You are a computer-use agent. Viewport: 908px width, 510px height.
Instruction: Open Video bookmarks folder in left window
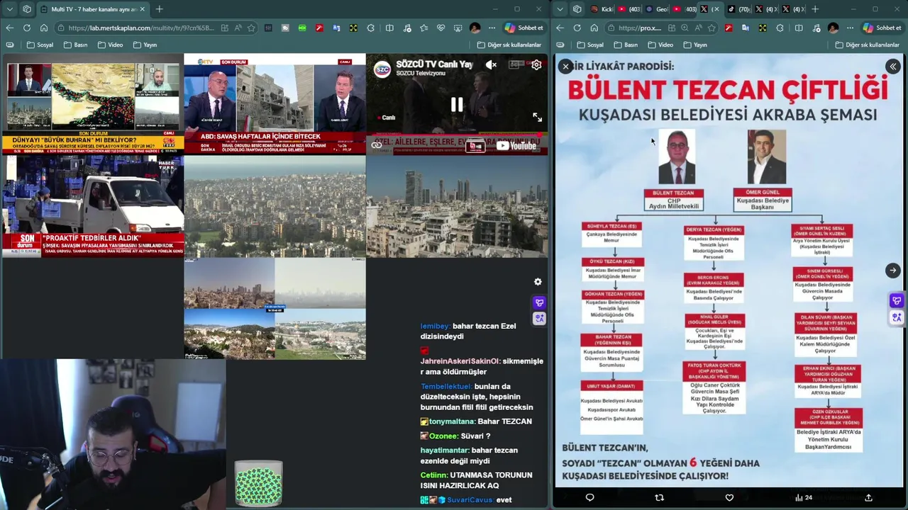pos(110,45)
